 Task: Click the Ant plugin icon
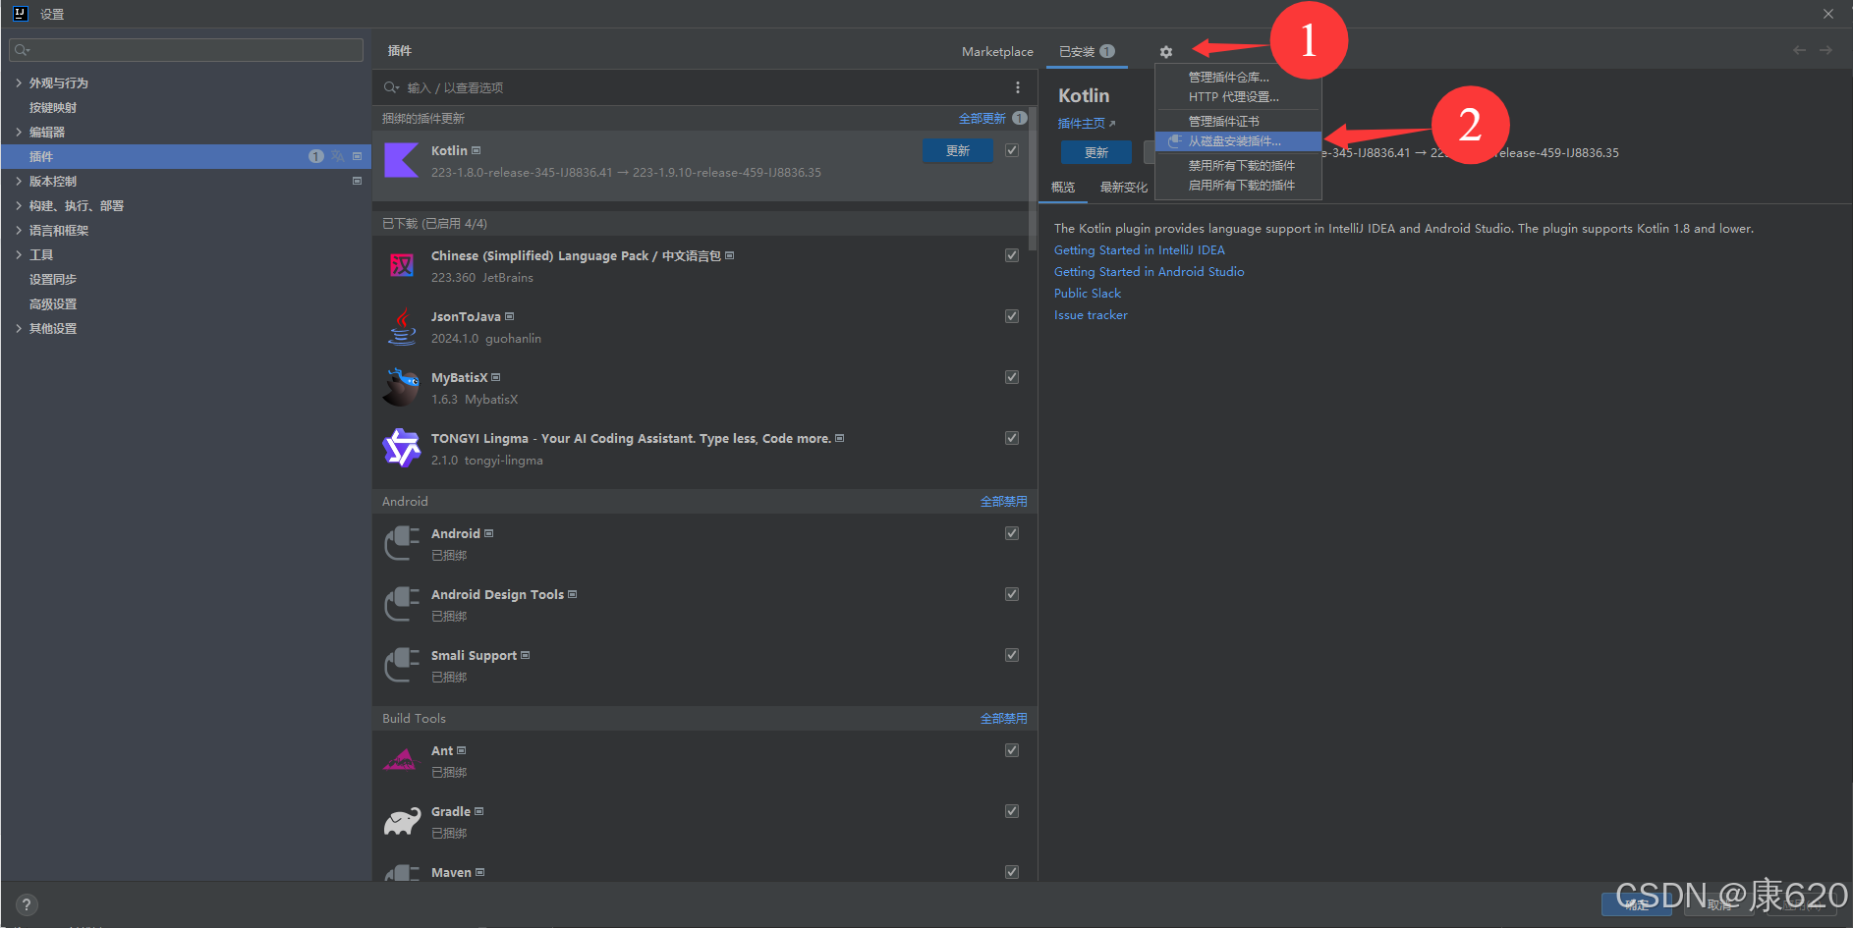click(400, 760)
